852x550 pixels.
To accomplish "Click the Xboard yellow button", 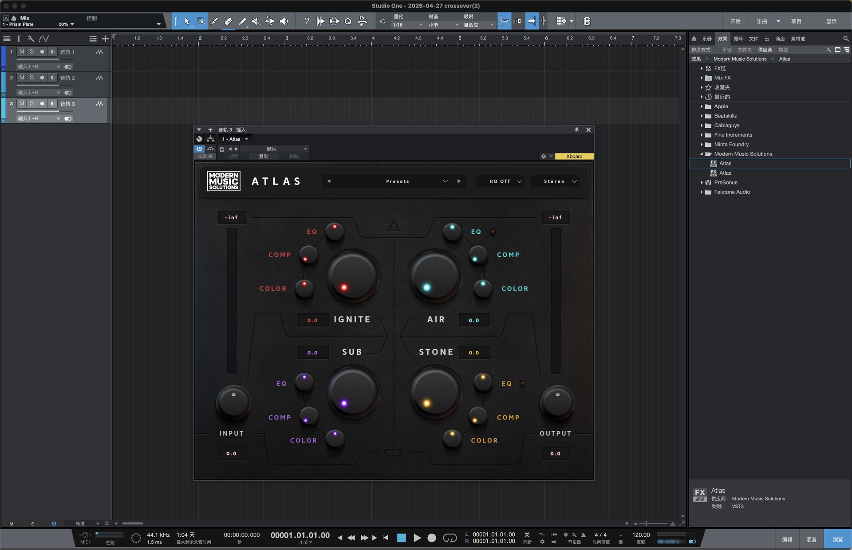I will click(574, 156).
